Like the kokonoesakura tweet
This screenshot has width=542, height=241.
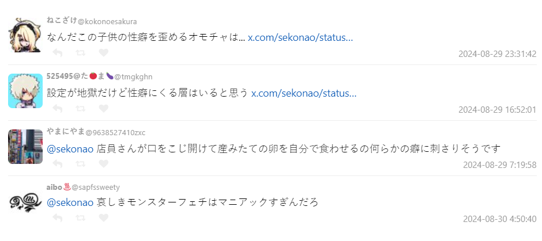coord(104,53)
